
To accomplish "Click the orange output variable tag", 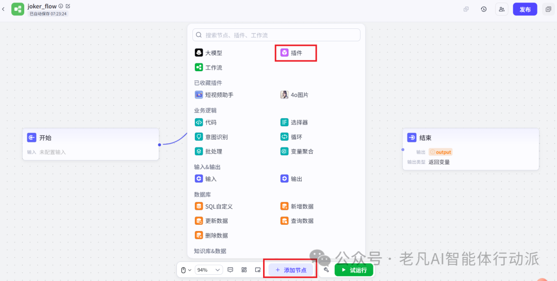I will (x=440, y=152).
